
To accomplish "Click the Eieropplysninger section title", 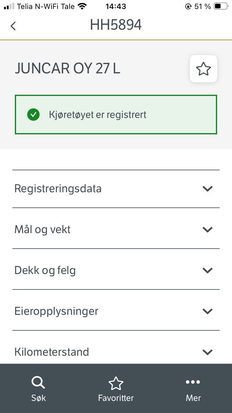I will 56,311.
